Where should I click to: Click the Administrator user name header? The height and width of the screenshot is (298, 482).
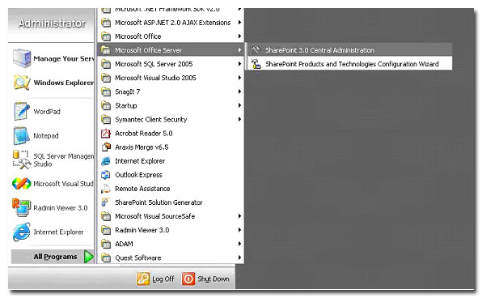pos(52,23)
